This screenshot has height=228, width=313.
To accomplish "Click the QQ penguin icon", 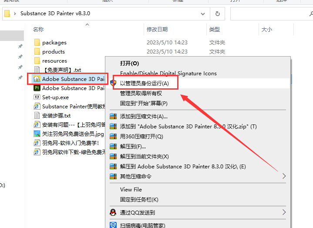I will (113, 212).
